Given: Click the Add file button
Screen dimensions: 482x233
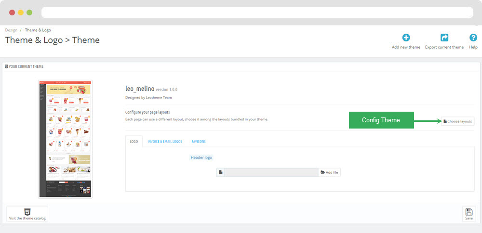Looking at the screenshot, I should coord(329,172).
